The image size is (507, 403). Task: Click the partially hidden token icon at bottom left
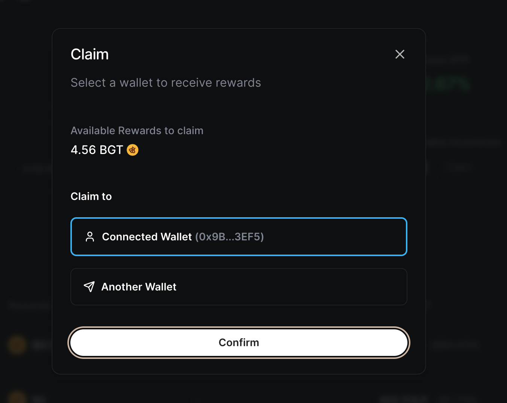point(17,397)
